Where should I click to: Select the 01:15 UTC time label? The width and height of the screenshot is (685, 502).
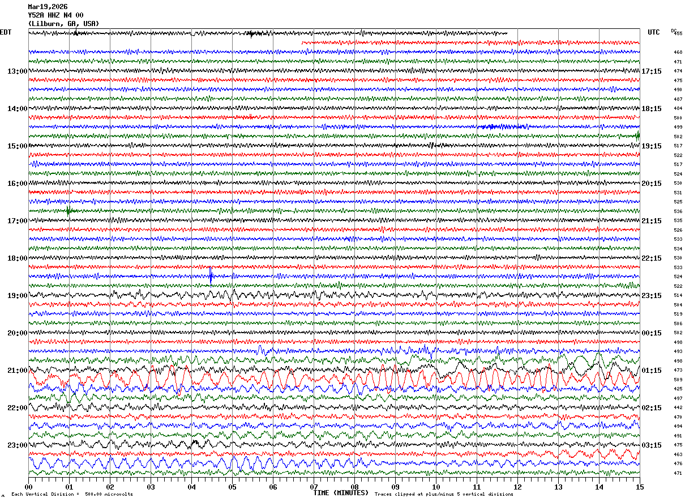[652, 371]
